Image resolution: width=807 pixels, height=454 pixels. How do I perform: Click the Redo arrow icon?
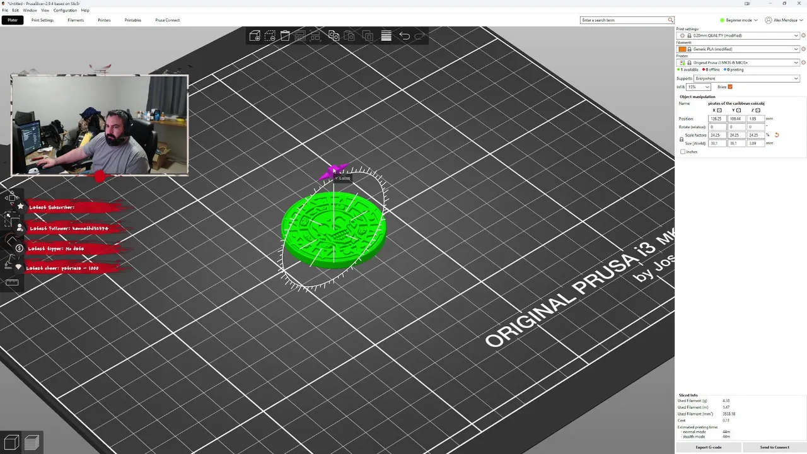pyautogui.click(x=420, y=36)
